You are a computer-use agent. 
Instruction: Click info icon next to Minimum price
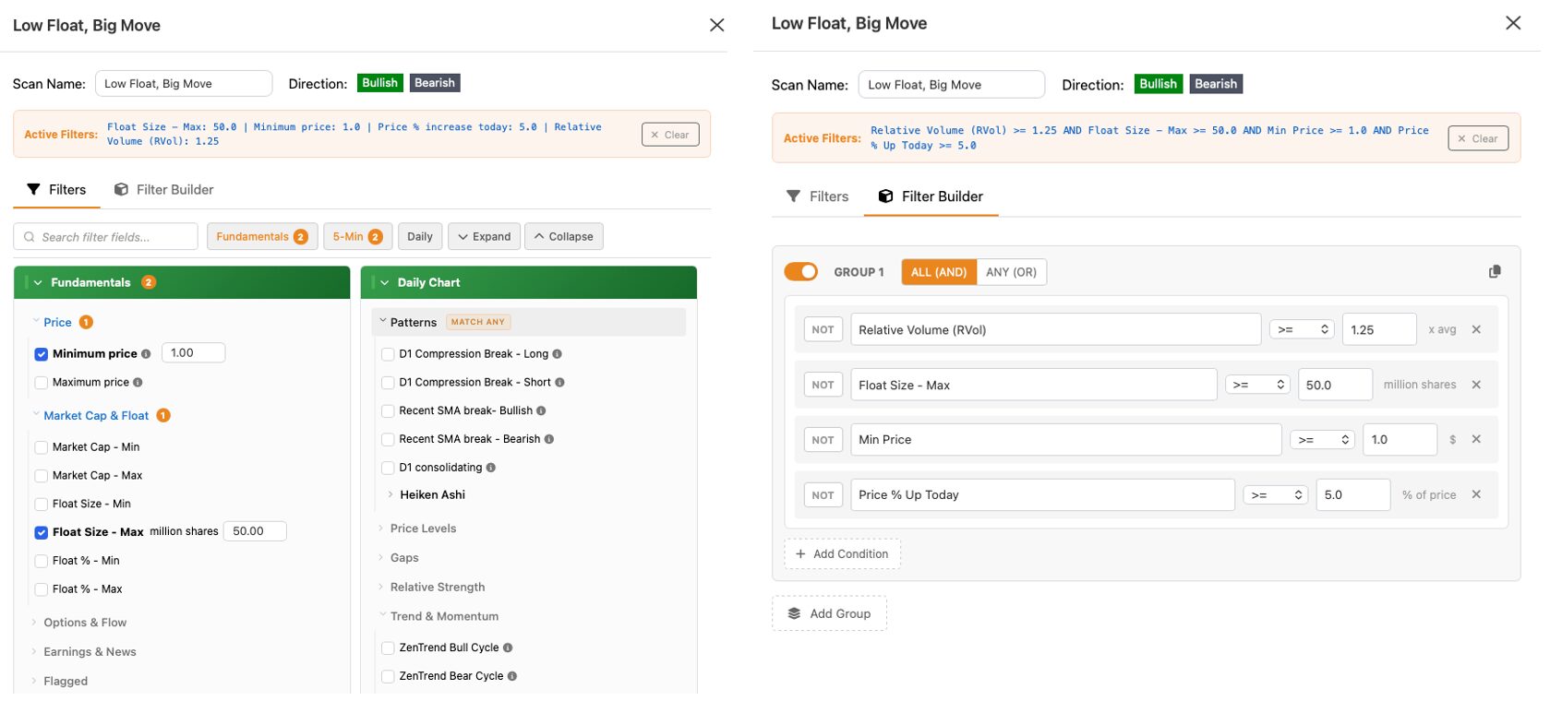(146, 354)
